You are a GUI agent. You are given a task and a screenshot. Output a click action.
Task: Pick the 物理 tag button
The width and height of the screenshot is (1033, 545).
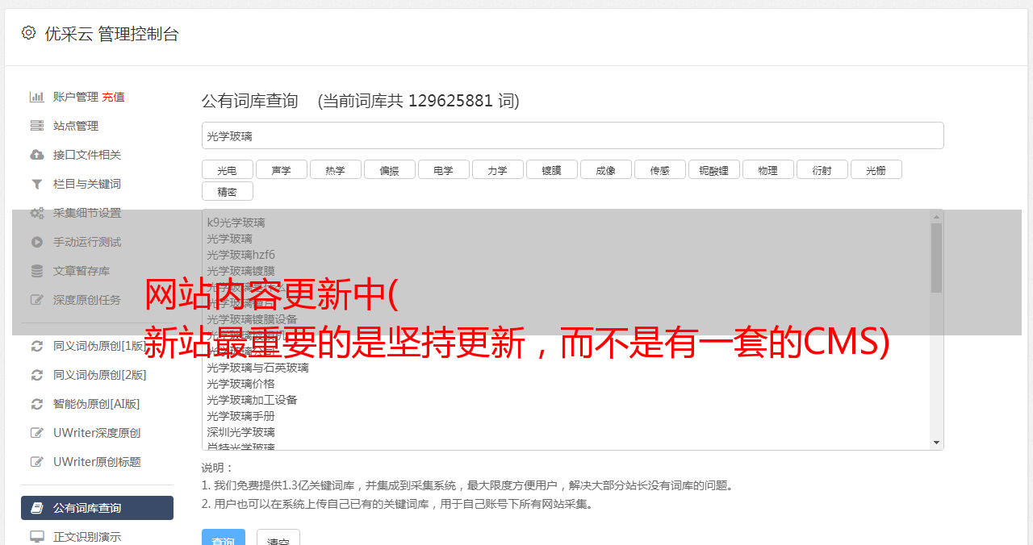[x=767, y=169]
